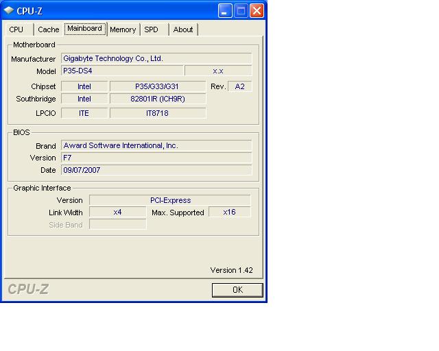Click the Manufacturer field Gigabyte Technology
This screenshot has width=439, height=351.
tap(156, 58)
